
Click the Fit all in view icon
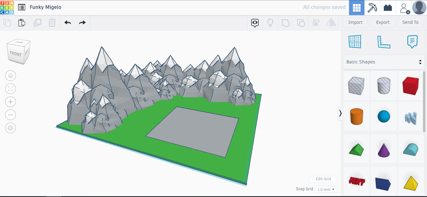tap(11, 89)
